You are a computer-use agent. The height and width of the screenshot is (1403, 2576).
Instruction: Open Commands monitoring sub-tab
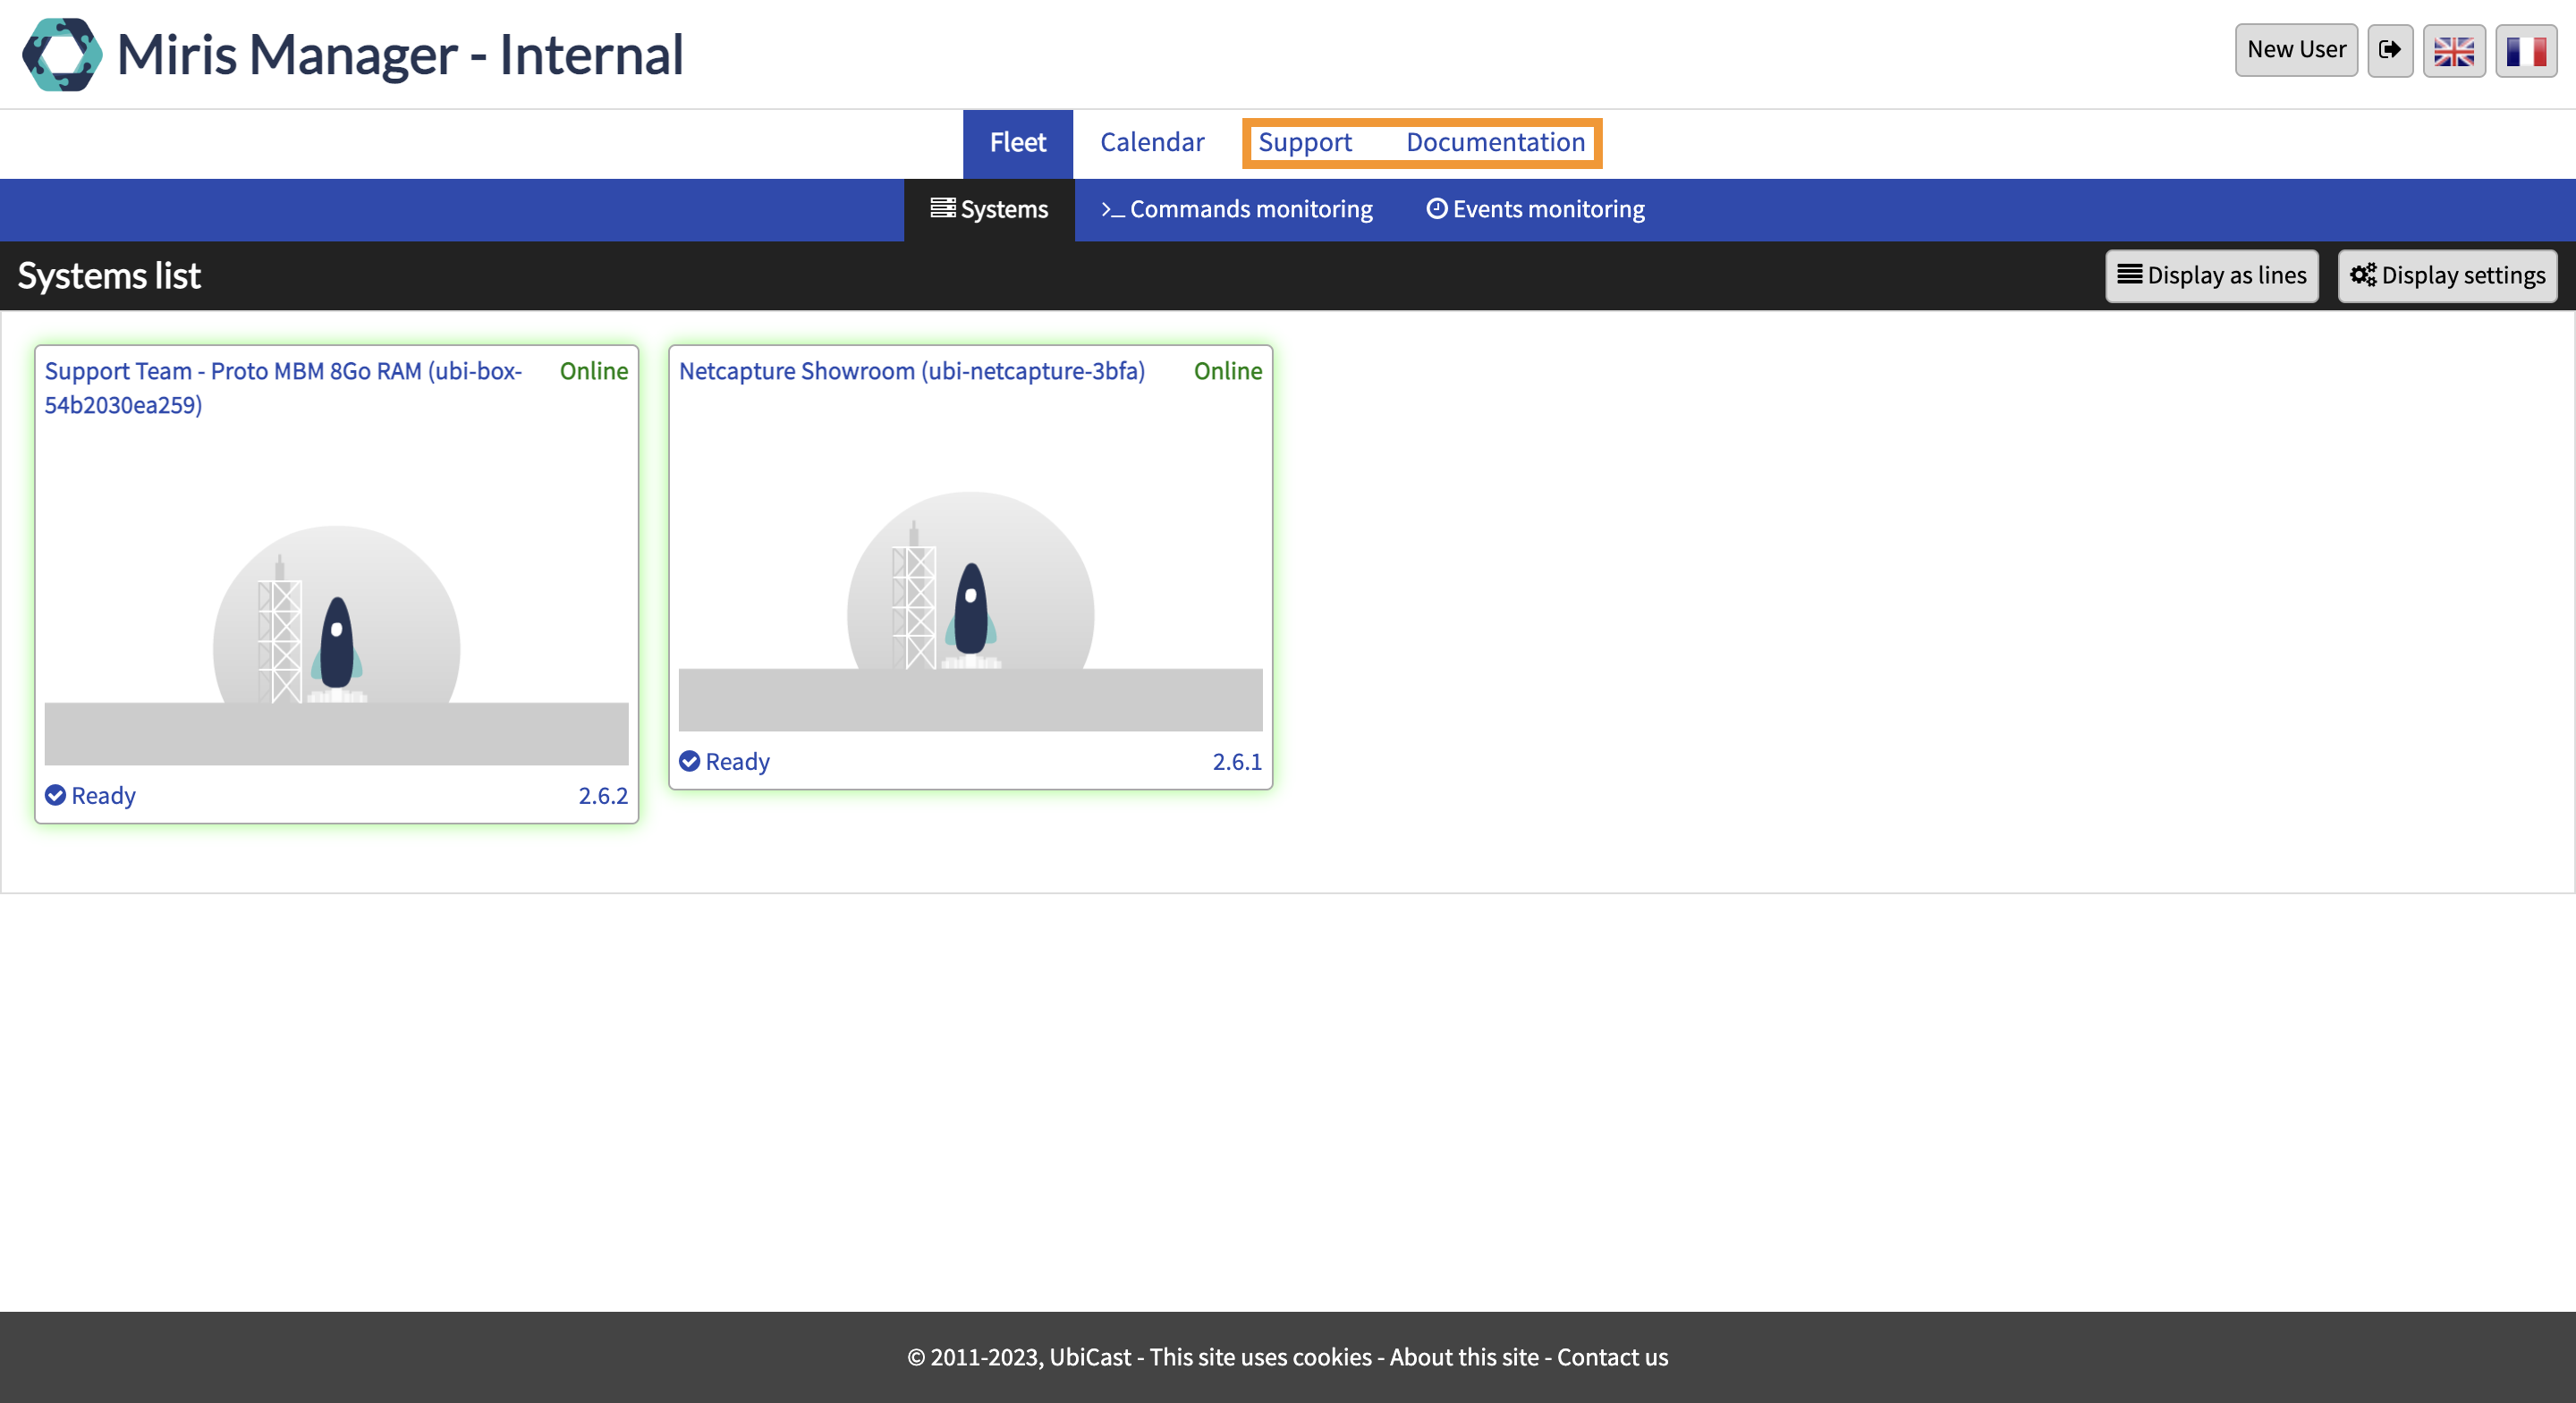point(1237,210)
